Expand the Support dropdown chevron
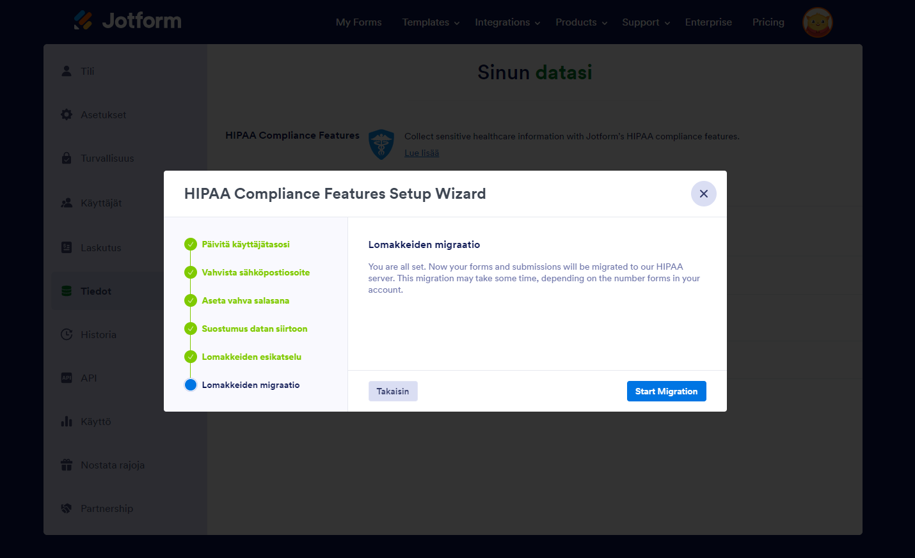 667,23
